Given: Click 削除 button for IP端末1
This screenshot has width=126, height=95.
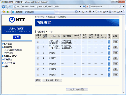Looking at the screenshot, I should [x=115, y=53].
